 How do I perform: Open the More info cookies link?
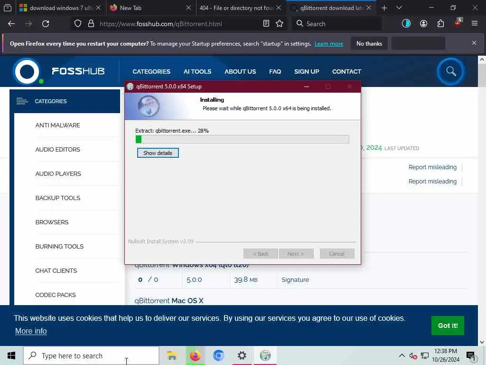tap(31, 331)
